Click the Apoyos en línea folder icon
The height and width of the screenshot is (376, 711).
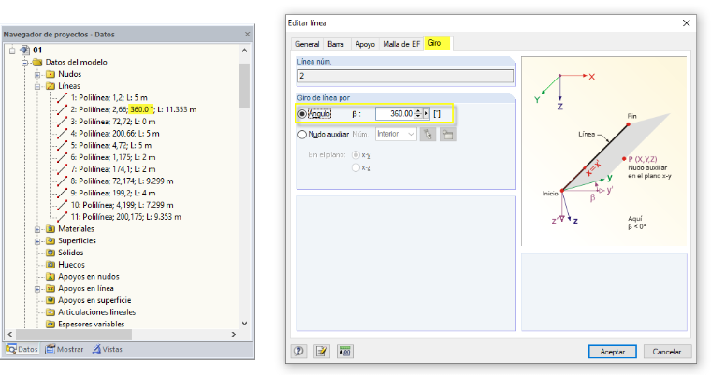pos(51,288)
